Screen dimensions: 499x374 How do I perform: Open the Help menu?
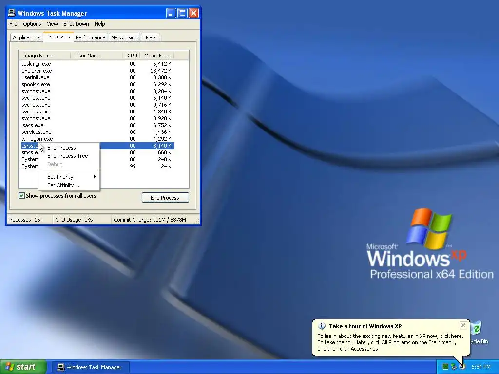click(99, 24)
